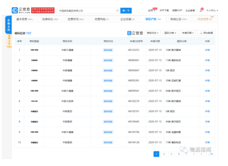Focus the company name search input field
Viewport: 228px width, 166px height.
point(87,11)
